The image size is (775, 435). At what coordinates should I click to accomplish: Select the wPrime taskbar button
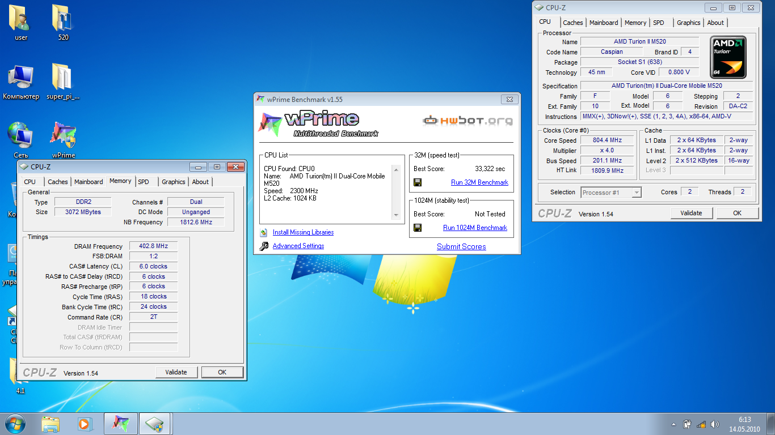coord(120,424)
